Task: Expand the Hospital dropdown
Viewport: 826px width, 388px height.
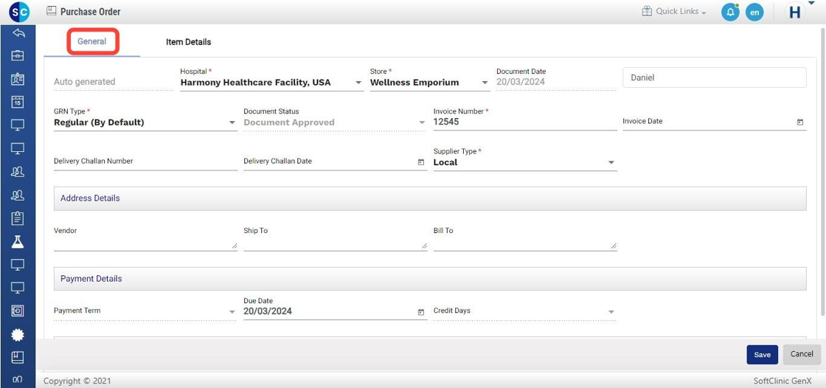Action: pos(358,83)
